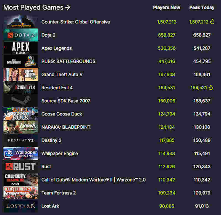Select Rust's current players value 112,826
The image size is (221, 215).
tap(167, 166)
